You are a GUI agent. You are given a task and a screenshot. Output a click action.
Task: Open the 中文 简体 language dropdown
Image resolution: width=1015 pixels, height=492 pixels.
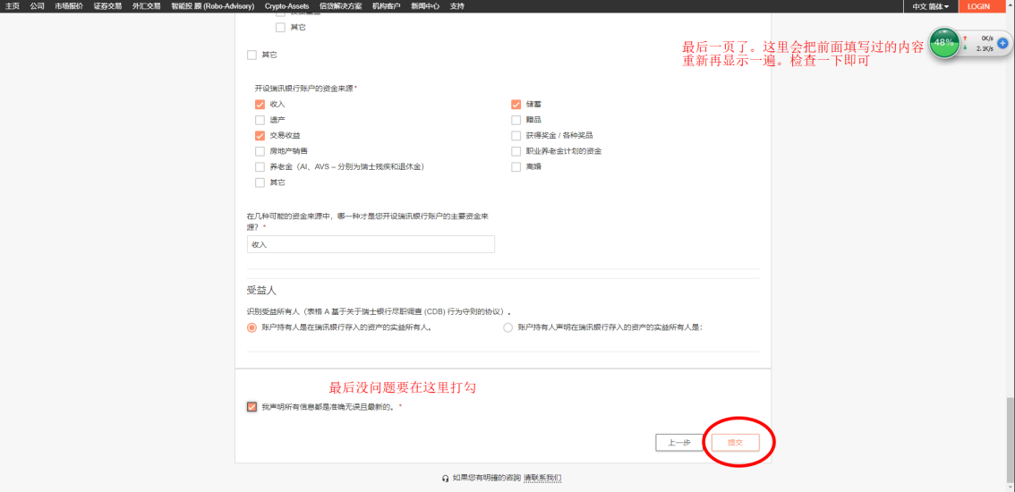930,6
